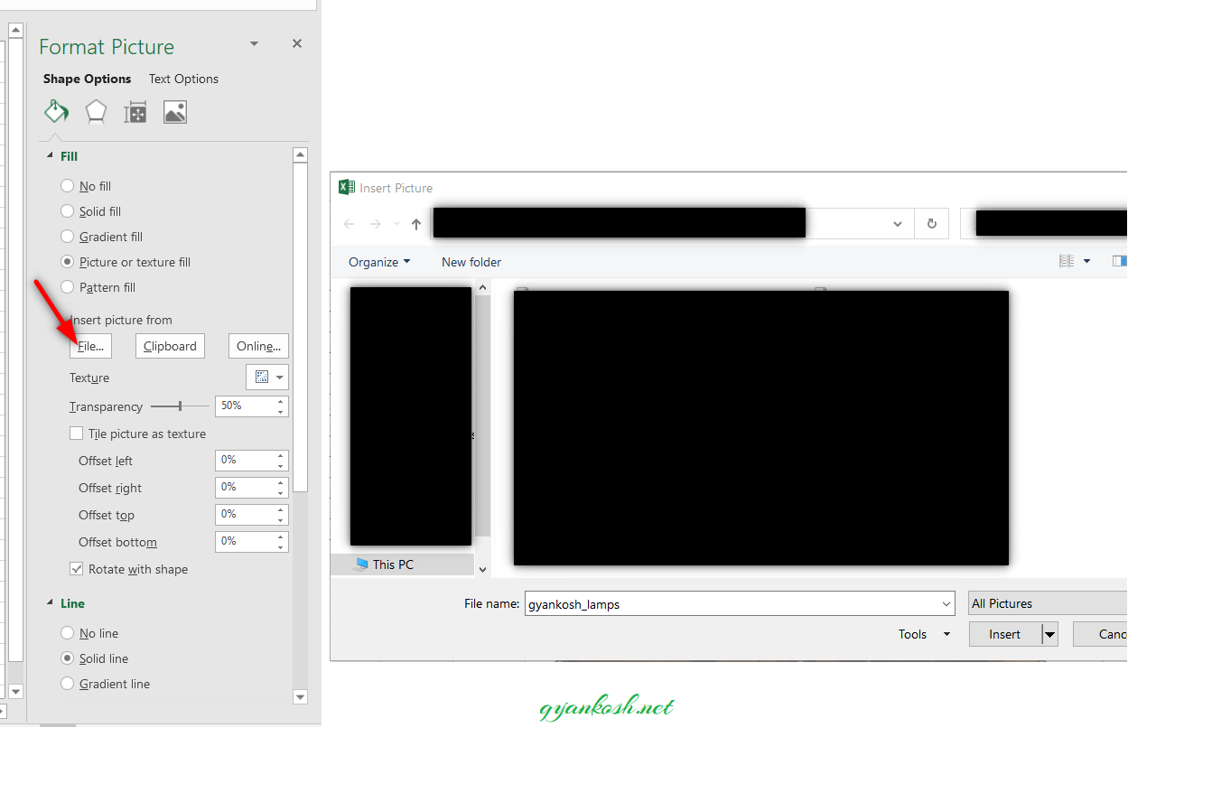Enable Tile picture as texture checkbox
Viewport: 1212px width, 793px height.
point(77,434)
